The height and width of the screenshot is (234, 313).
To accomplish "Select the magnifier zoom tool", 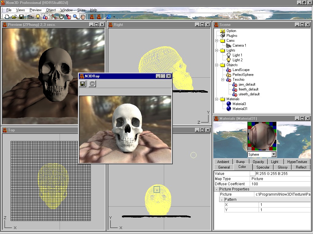I will pyautogui.click(x=75, y=17).
